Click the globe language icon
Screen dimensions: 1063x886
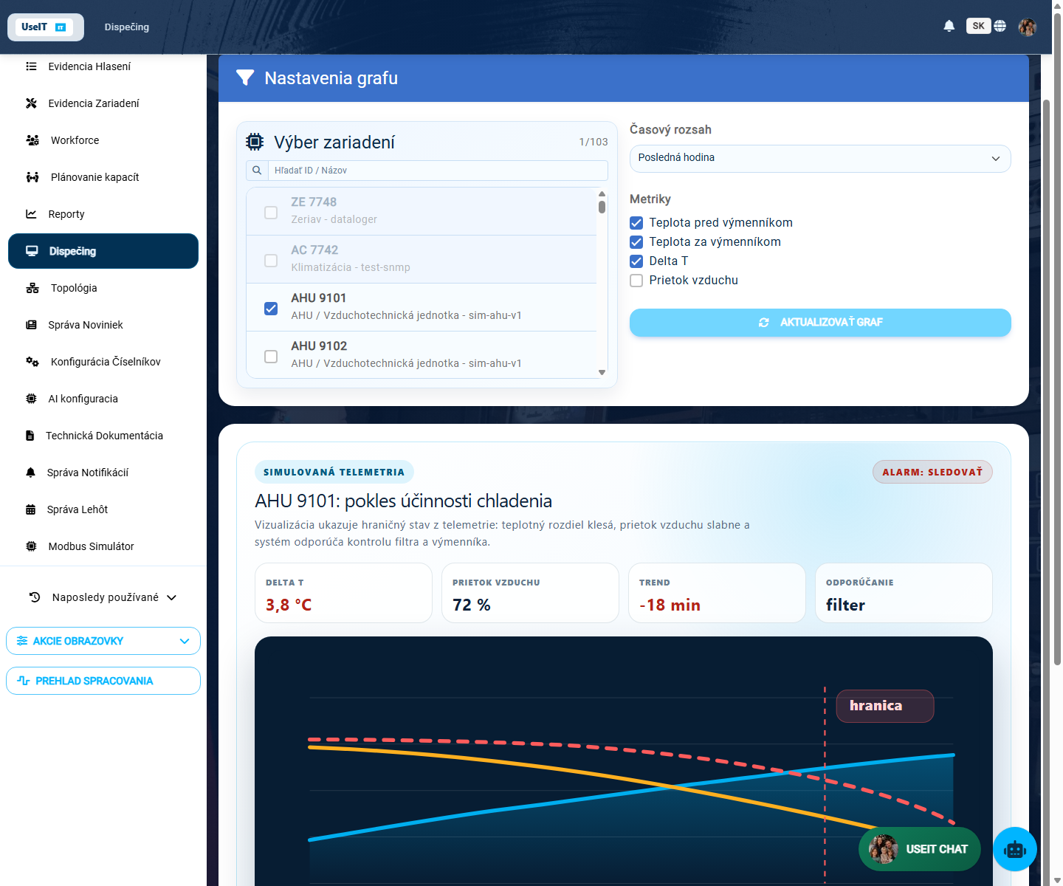pyautogui.click(x=1000, y=26)
